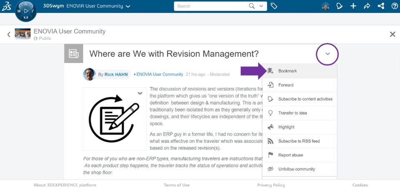Click the user profile avatar in top bar
The width and height of the screenshot is (400, 189).
point(325,6)
